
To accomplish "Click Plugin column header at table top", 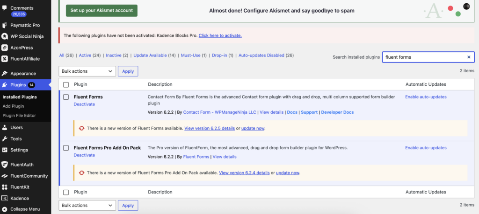I will [80, 84].
